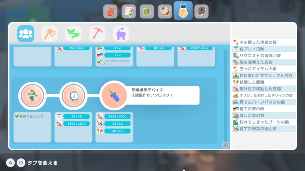Select 移動した距離 legend row
Viewport: 305px width, 171px height.
[264, 82]
